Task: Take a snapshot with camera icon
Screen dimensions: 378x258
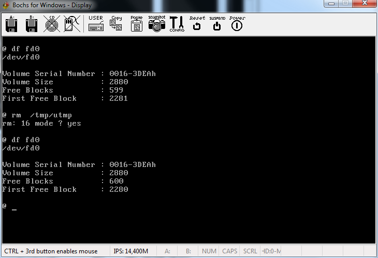Action: (156, 24)
